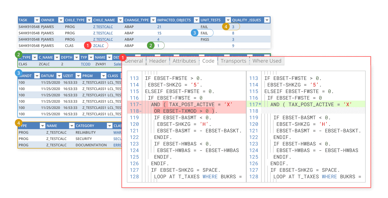Open the CATEGORY column filter dropdown

(x=109, y=126)
